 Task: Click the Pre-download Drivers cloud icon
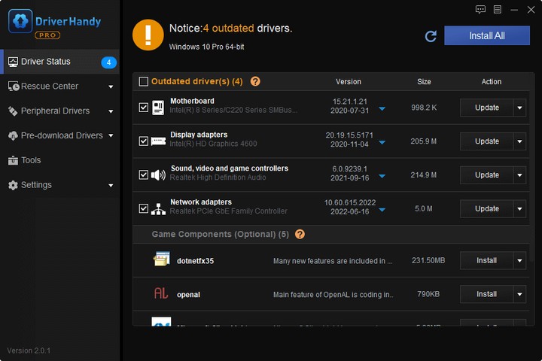[x=13, y=135]
